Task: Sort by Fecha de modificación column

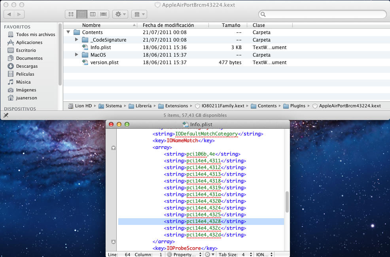Action: (168, 25)
